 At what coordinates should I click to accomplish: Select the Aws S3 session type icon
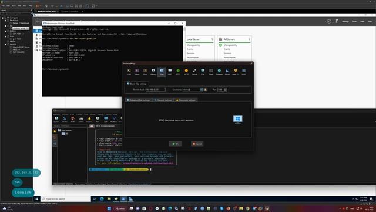pos(236,72)
